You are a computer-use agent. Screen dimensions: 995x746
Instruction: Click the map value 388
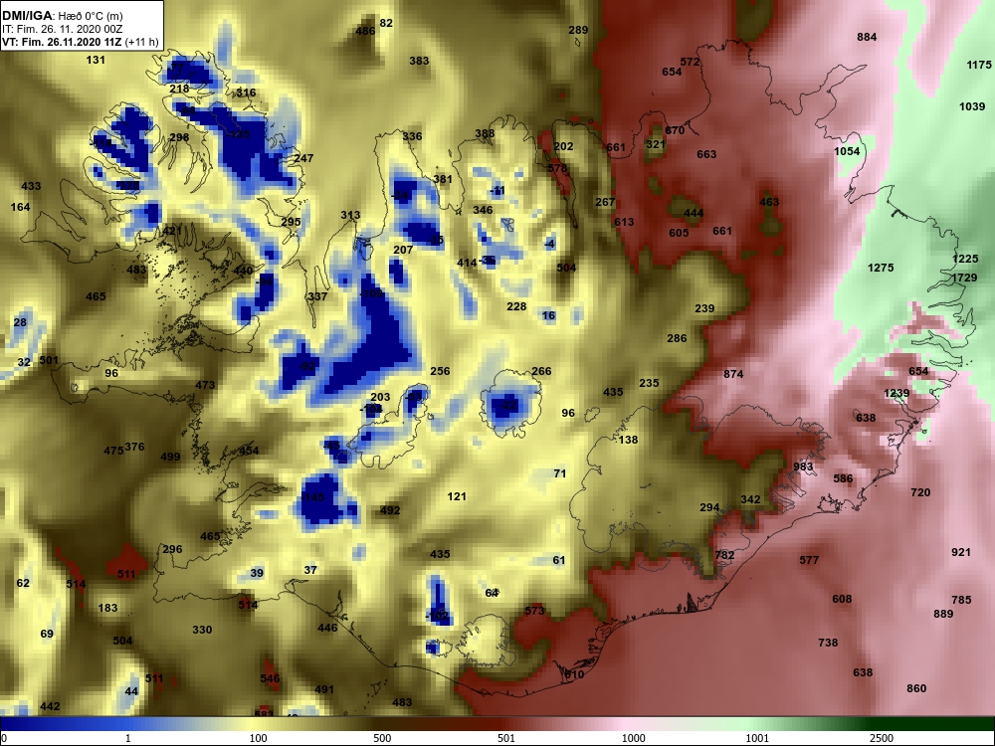coord(485,133)
